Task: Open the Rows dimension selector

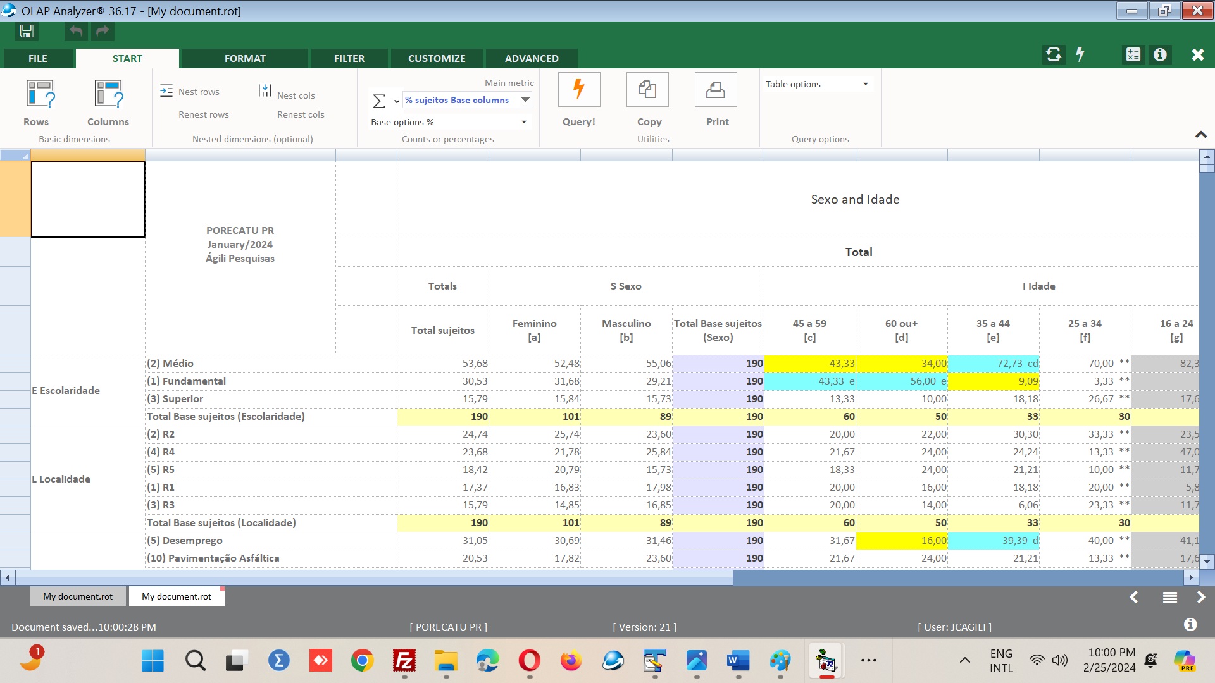Action: (x=39, y=94)
